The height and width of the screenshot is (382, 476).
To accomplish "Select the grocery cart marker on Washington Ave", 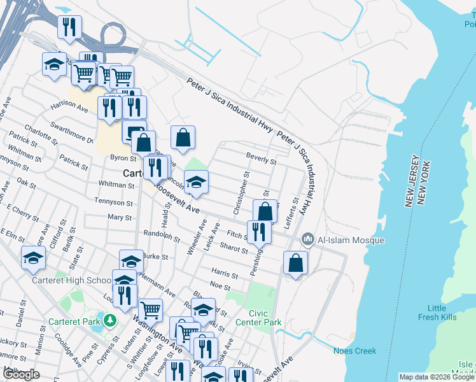I will pos(188,332).
